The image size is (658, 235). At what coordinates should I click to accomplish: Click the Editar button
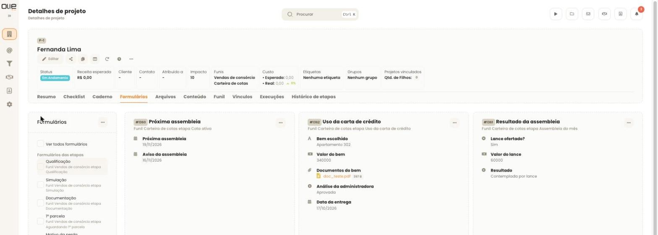click(50, 59)
